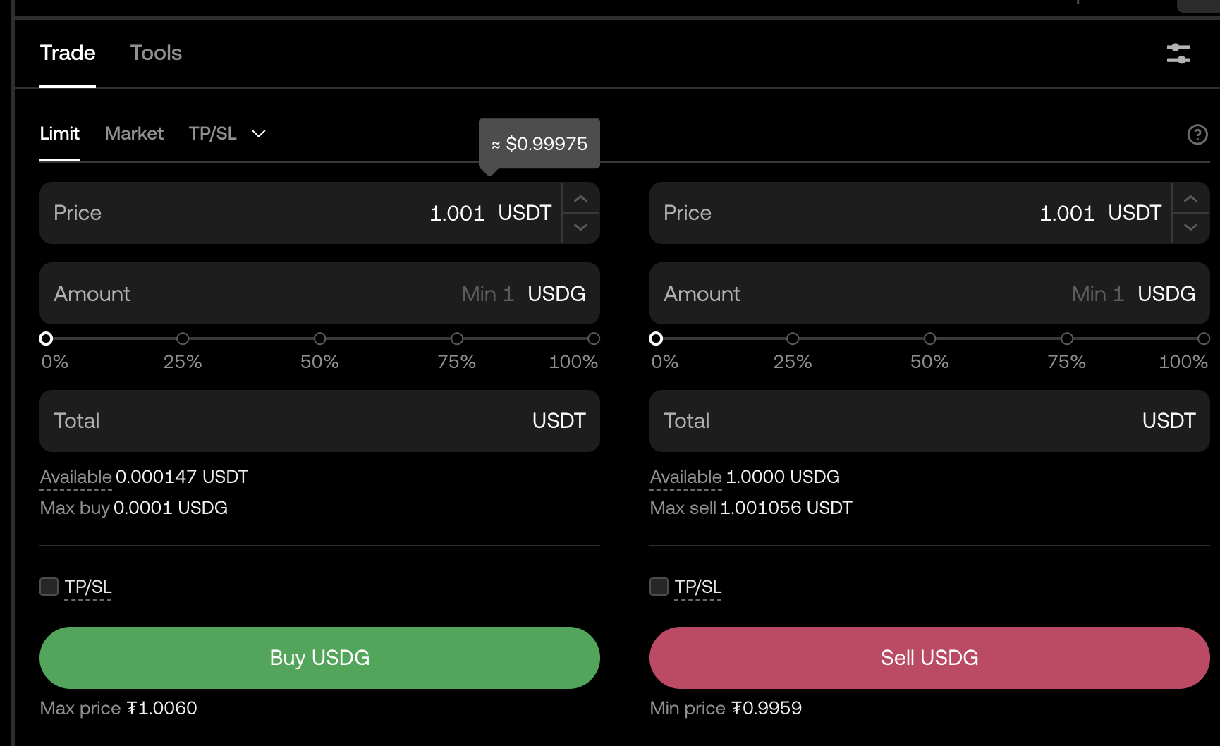
Task: Click the help question mark icon
Action: click(1197, 135)
